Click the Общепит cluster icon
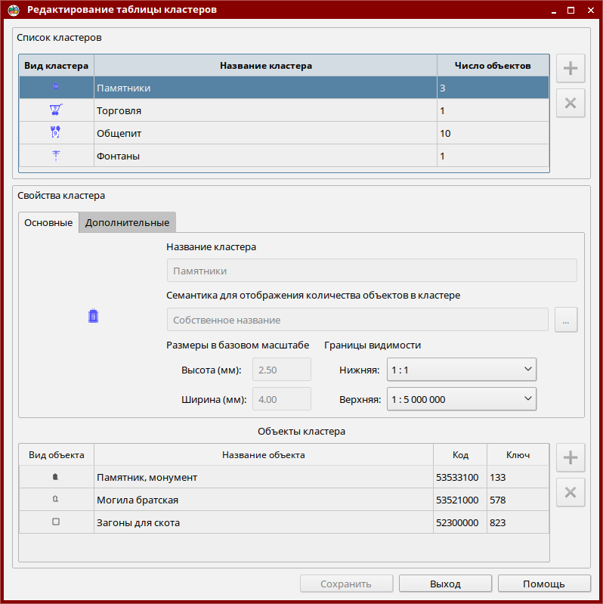The width and height of the screenshot is (603, 604). tap(56, 132)
